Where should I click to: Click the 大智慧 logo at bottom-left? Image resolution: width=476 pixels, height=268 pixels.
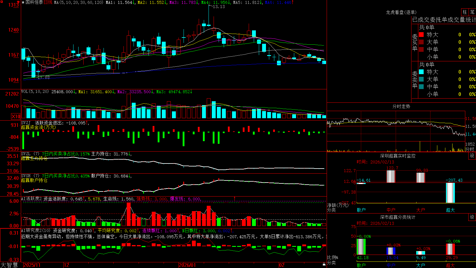9,265
